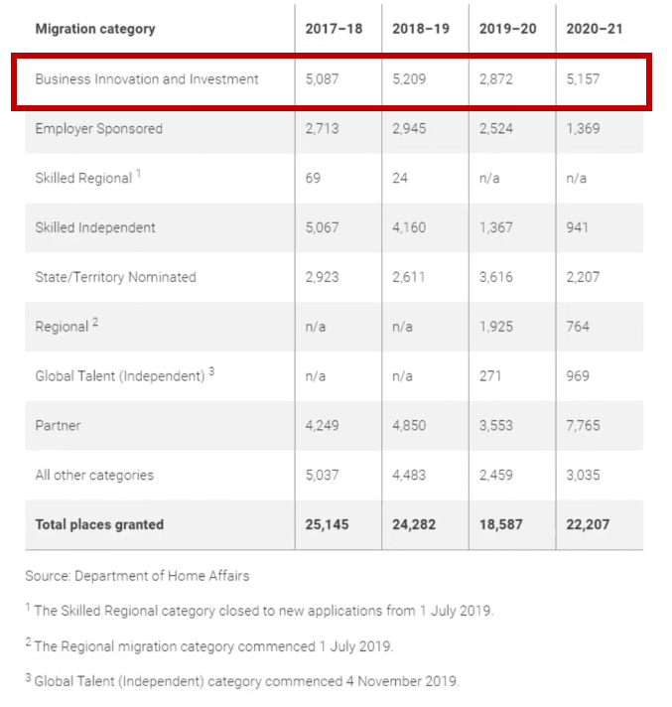Click the Source: Department of Home Affairs text
Viewport: 672px width, 707px height.
(137, 576)
